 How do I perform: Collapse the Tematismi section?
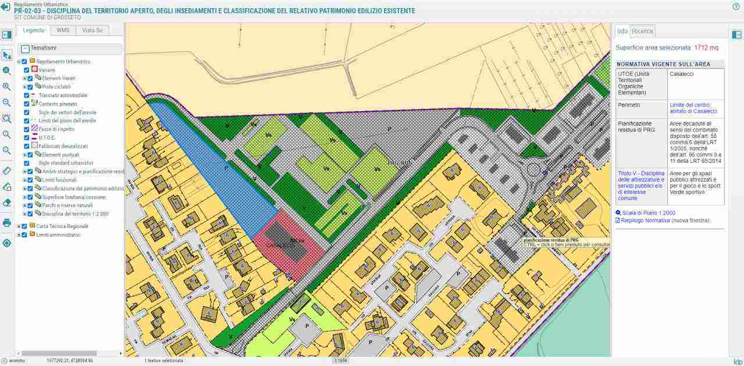(x=25, y=49)
